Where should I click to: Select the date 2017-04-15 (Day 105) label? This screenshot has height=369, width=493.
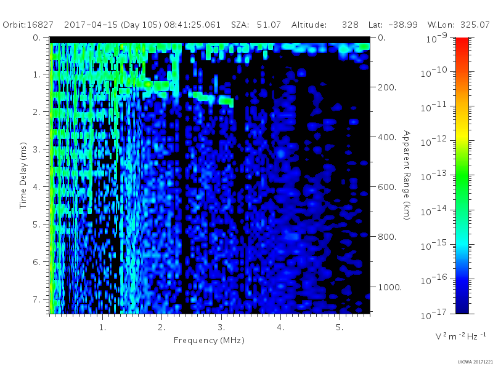coord(113,25)
